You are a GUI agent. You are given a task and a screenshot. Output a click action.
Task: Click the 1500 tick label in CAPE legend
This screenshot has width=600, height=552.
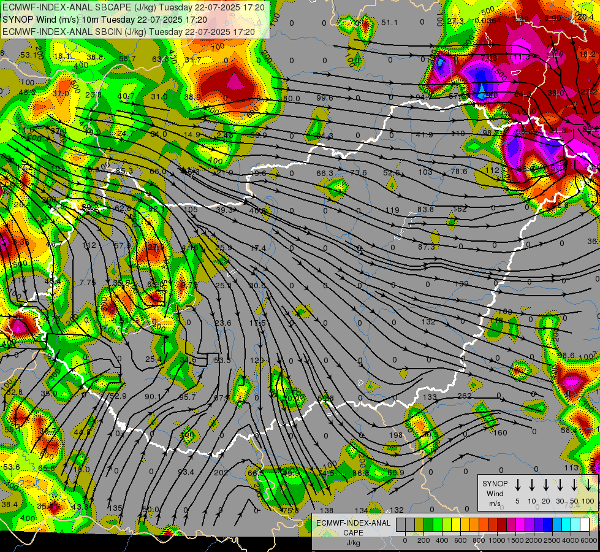tap(516, 540)
